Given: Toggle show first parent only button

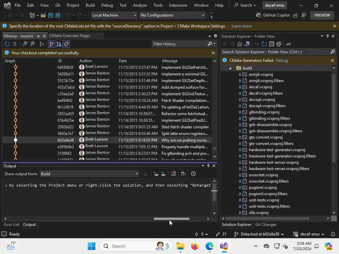Looking at the screenshot, I should click(51, 44).
